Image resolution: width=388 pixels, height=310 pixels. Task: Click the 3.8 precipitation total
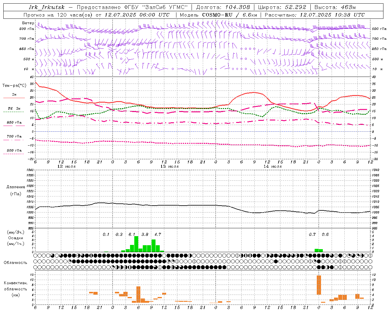click(x=145, y=234)
